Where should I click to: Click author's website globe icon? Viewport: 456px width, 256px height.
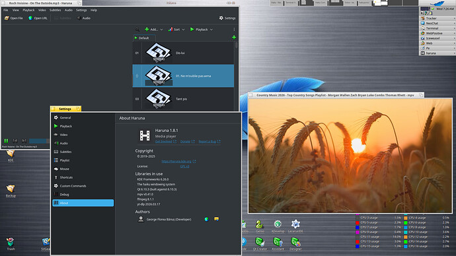(206, 219)
